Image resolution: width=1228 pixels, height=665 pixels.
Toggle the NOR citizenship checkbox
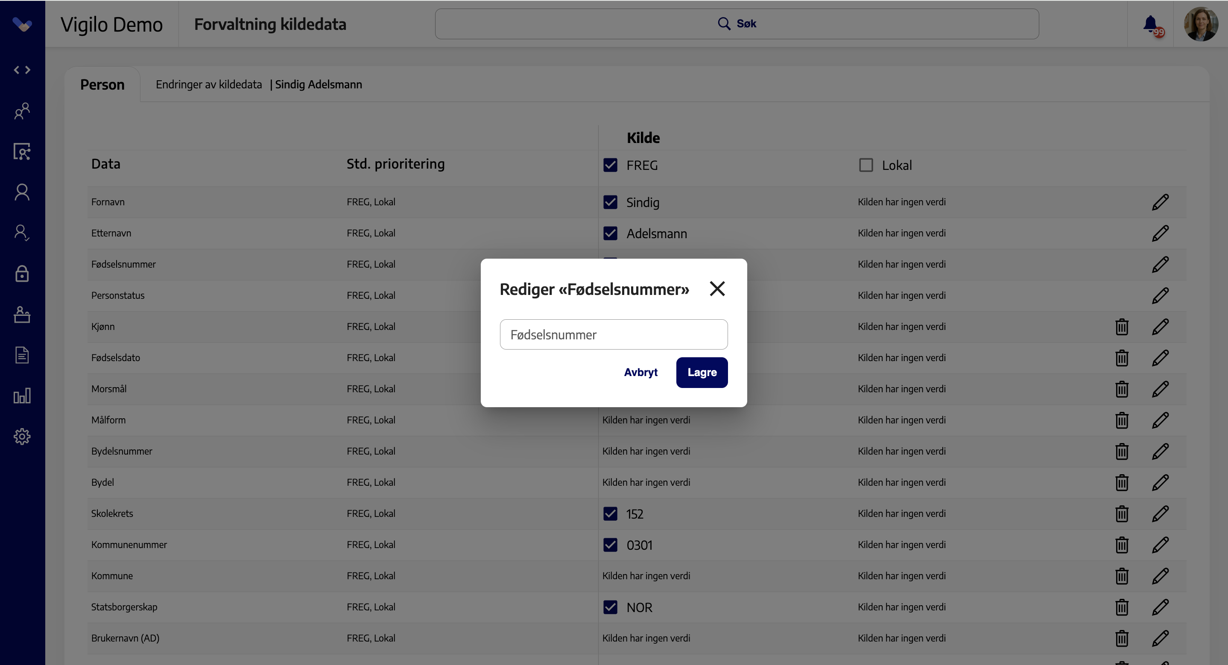point(610,607)
